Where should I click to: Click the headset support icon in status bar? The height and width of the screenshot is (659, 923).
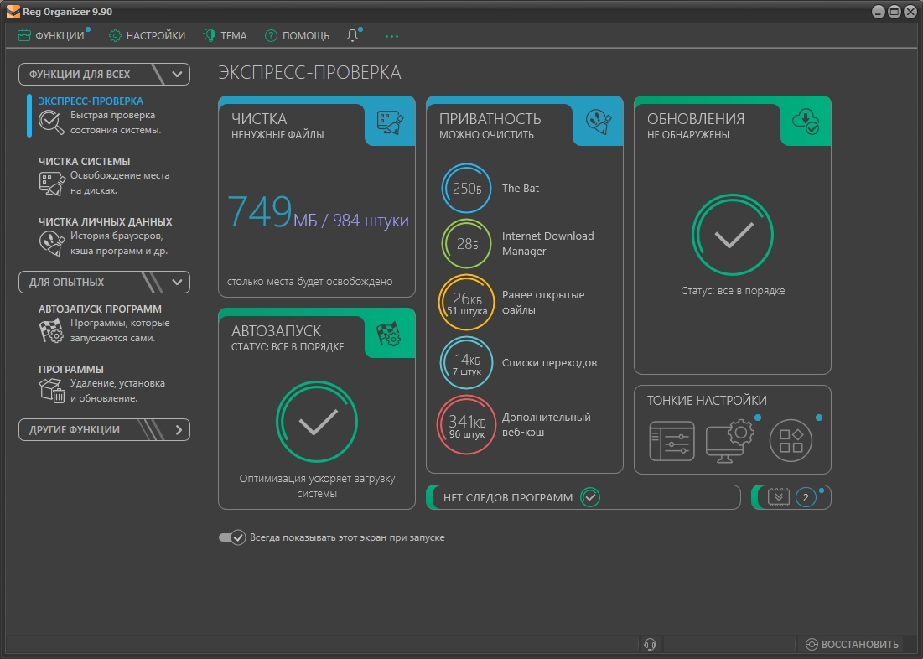649,644
